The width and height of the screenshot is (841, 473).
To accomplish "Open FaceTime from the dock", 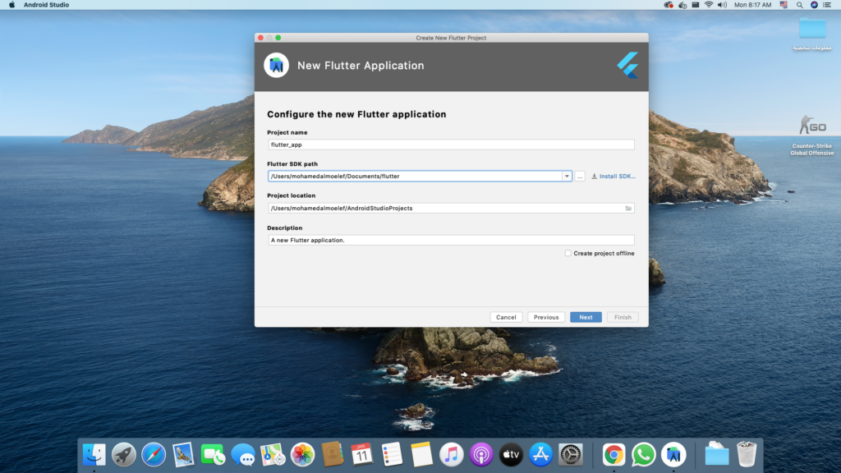I will tap(213, 455).
